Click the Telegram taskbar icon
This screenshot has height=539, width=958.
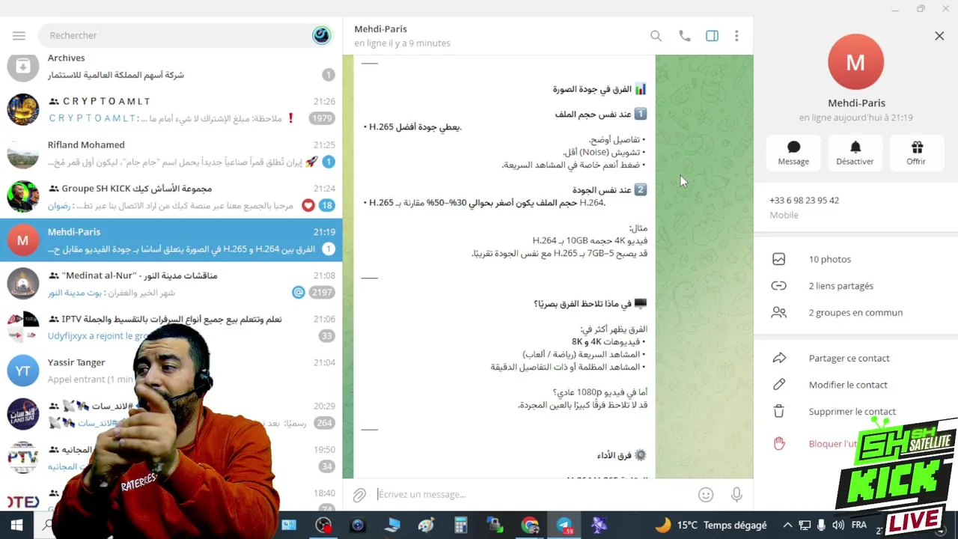564,526
